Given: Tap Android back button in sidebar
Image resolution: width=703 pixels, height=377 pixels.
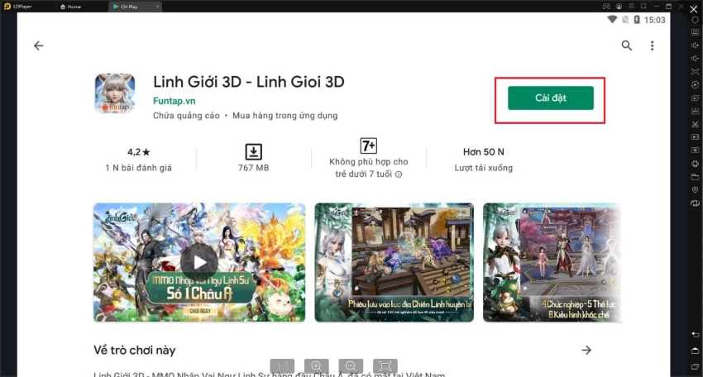Looking at the screenshot, I should coord(695,334).
